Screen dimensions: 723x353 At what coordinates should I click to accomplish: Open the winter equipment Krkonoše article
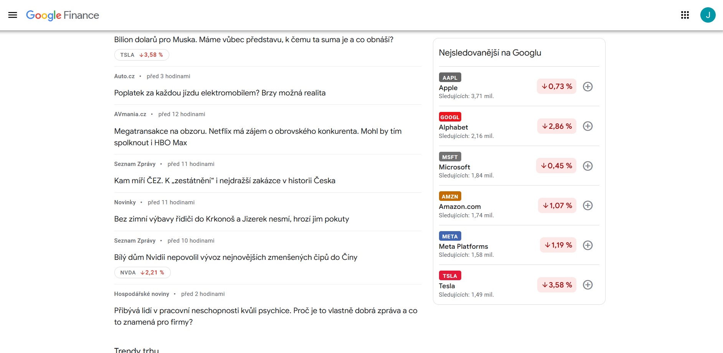coord(231,219)
